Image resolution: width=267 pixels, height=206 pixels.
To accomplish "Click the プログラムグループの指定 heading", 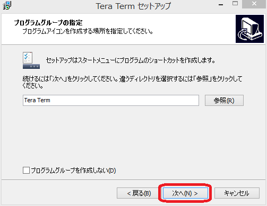I will coord(48,23).
